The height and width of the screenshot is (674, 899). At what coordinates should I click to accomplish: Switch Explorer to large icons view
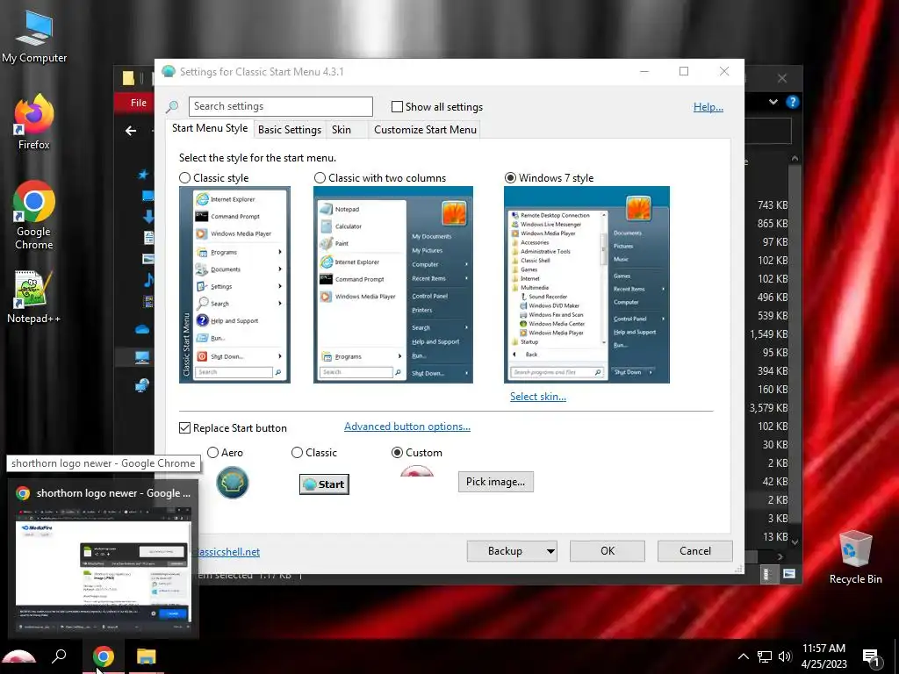[789, 574]
